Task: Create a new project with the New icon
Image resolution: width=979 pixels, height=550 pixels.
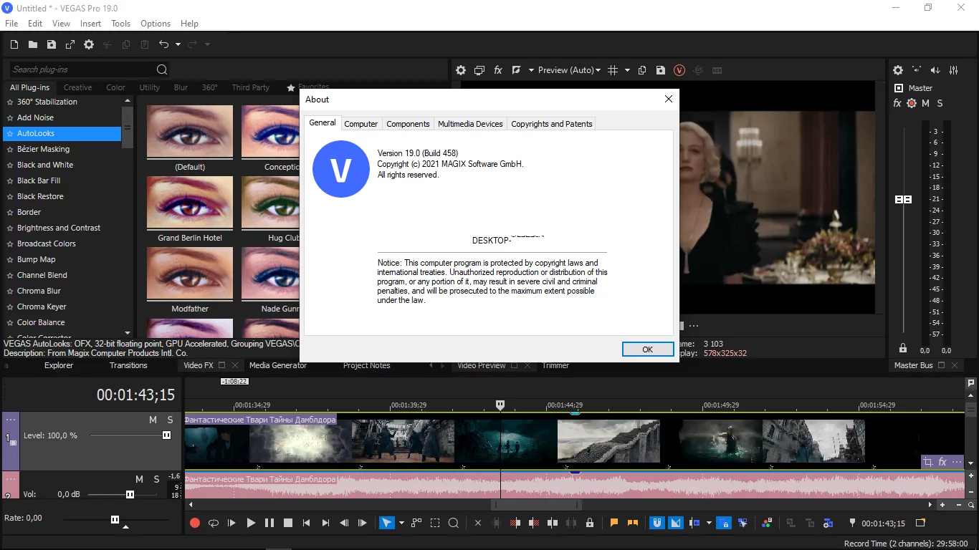Action: [x=14, y=44]
